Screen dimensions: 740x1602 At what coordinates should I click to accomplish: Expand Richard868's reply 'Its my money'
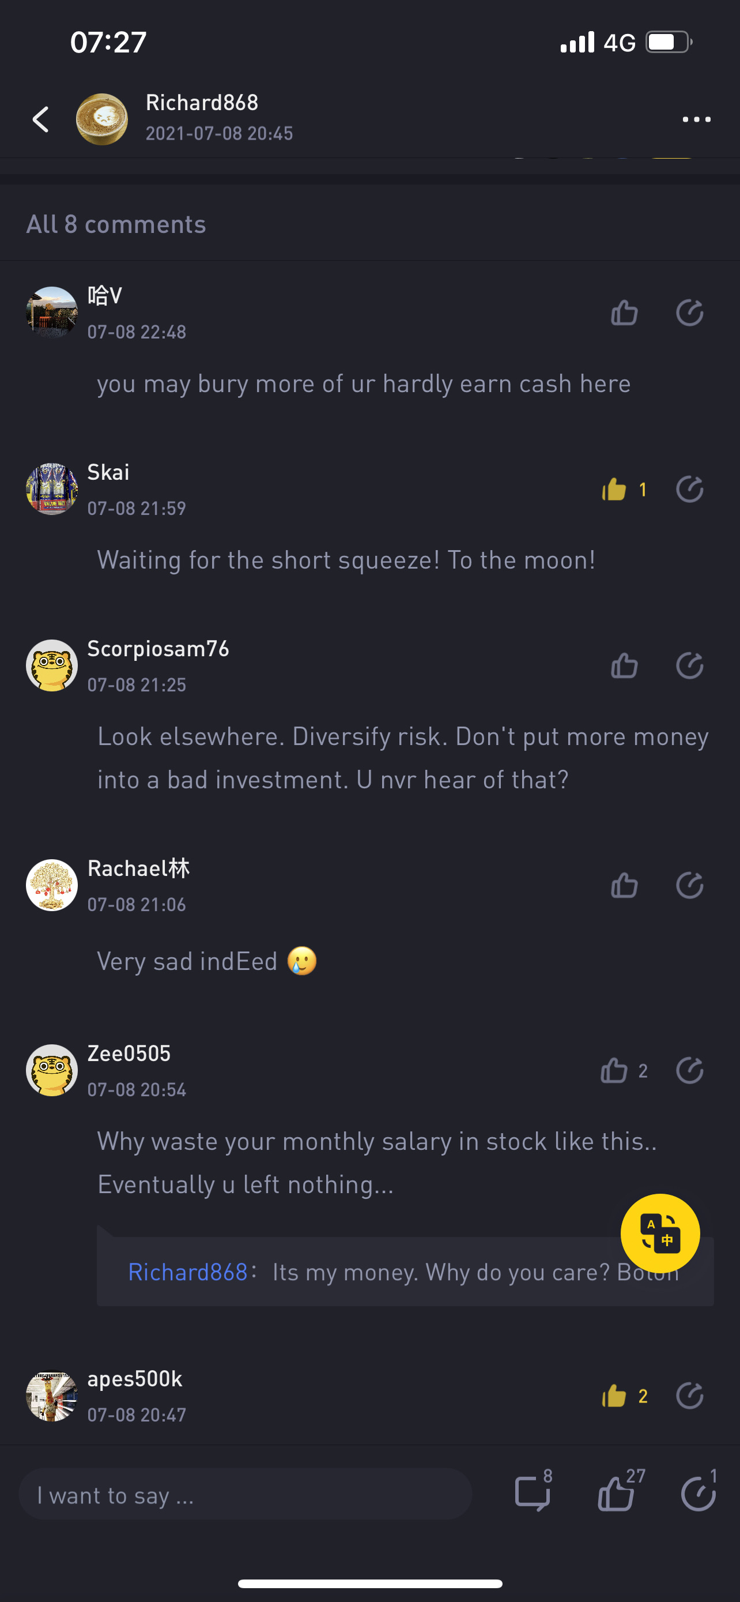point(405,1272)
